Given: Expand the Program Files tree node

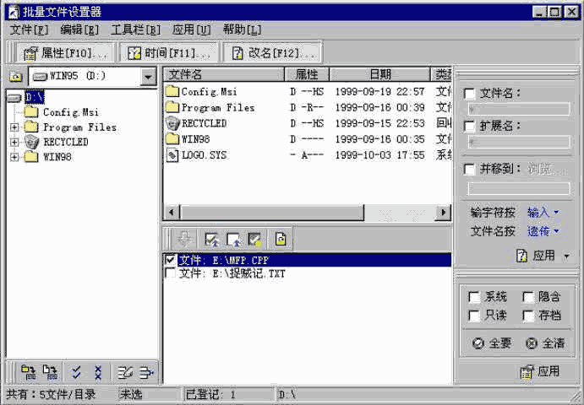Looking at the screenshot, I should point(14,127).
